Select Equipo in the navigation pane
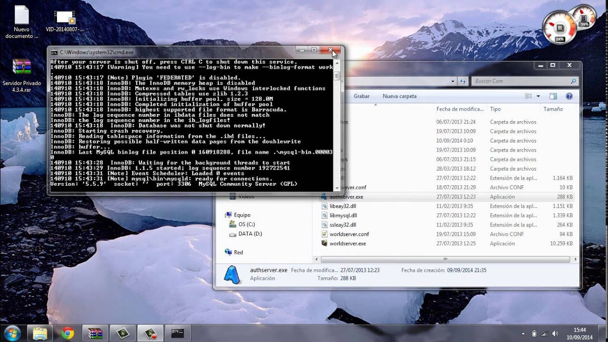608x342 pixels. tap(242, 215)
